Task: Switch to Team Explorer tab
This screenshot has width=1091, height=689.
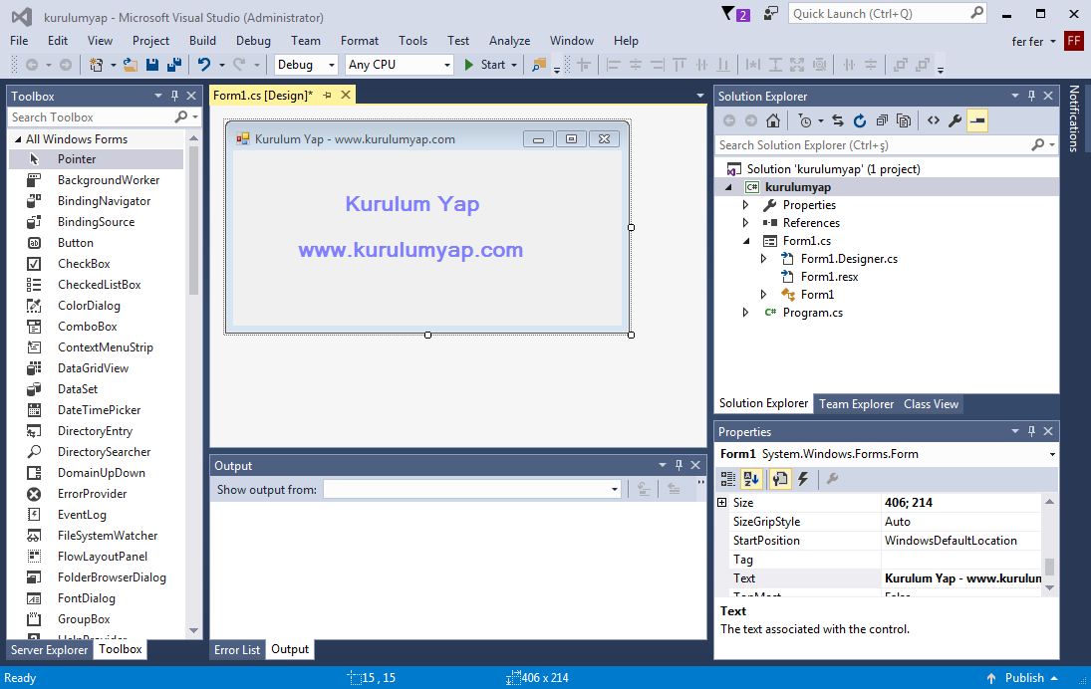Action: pos(856,404)
